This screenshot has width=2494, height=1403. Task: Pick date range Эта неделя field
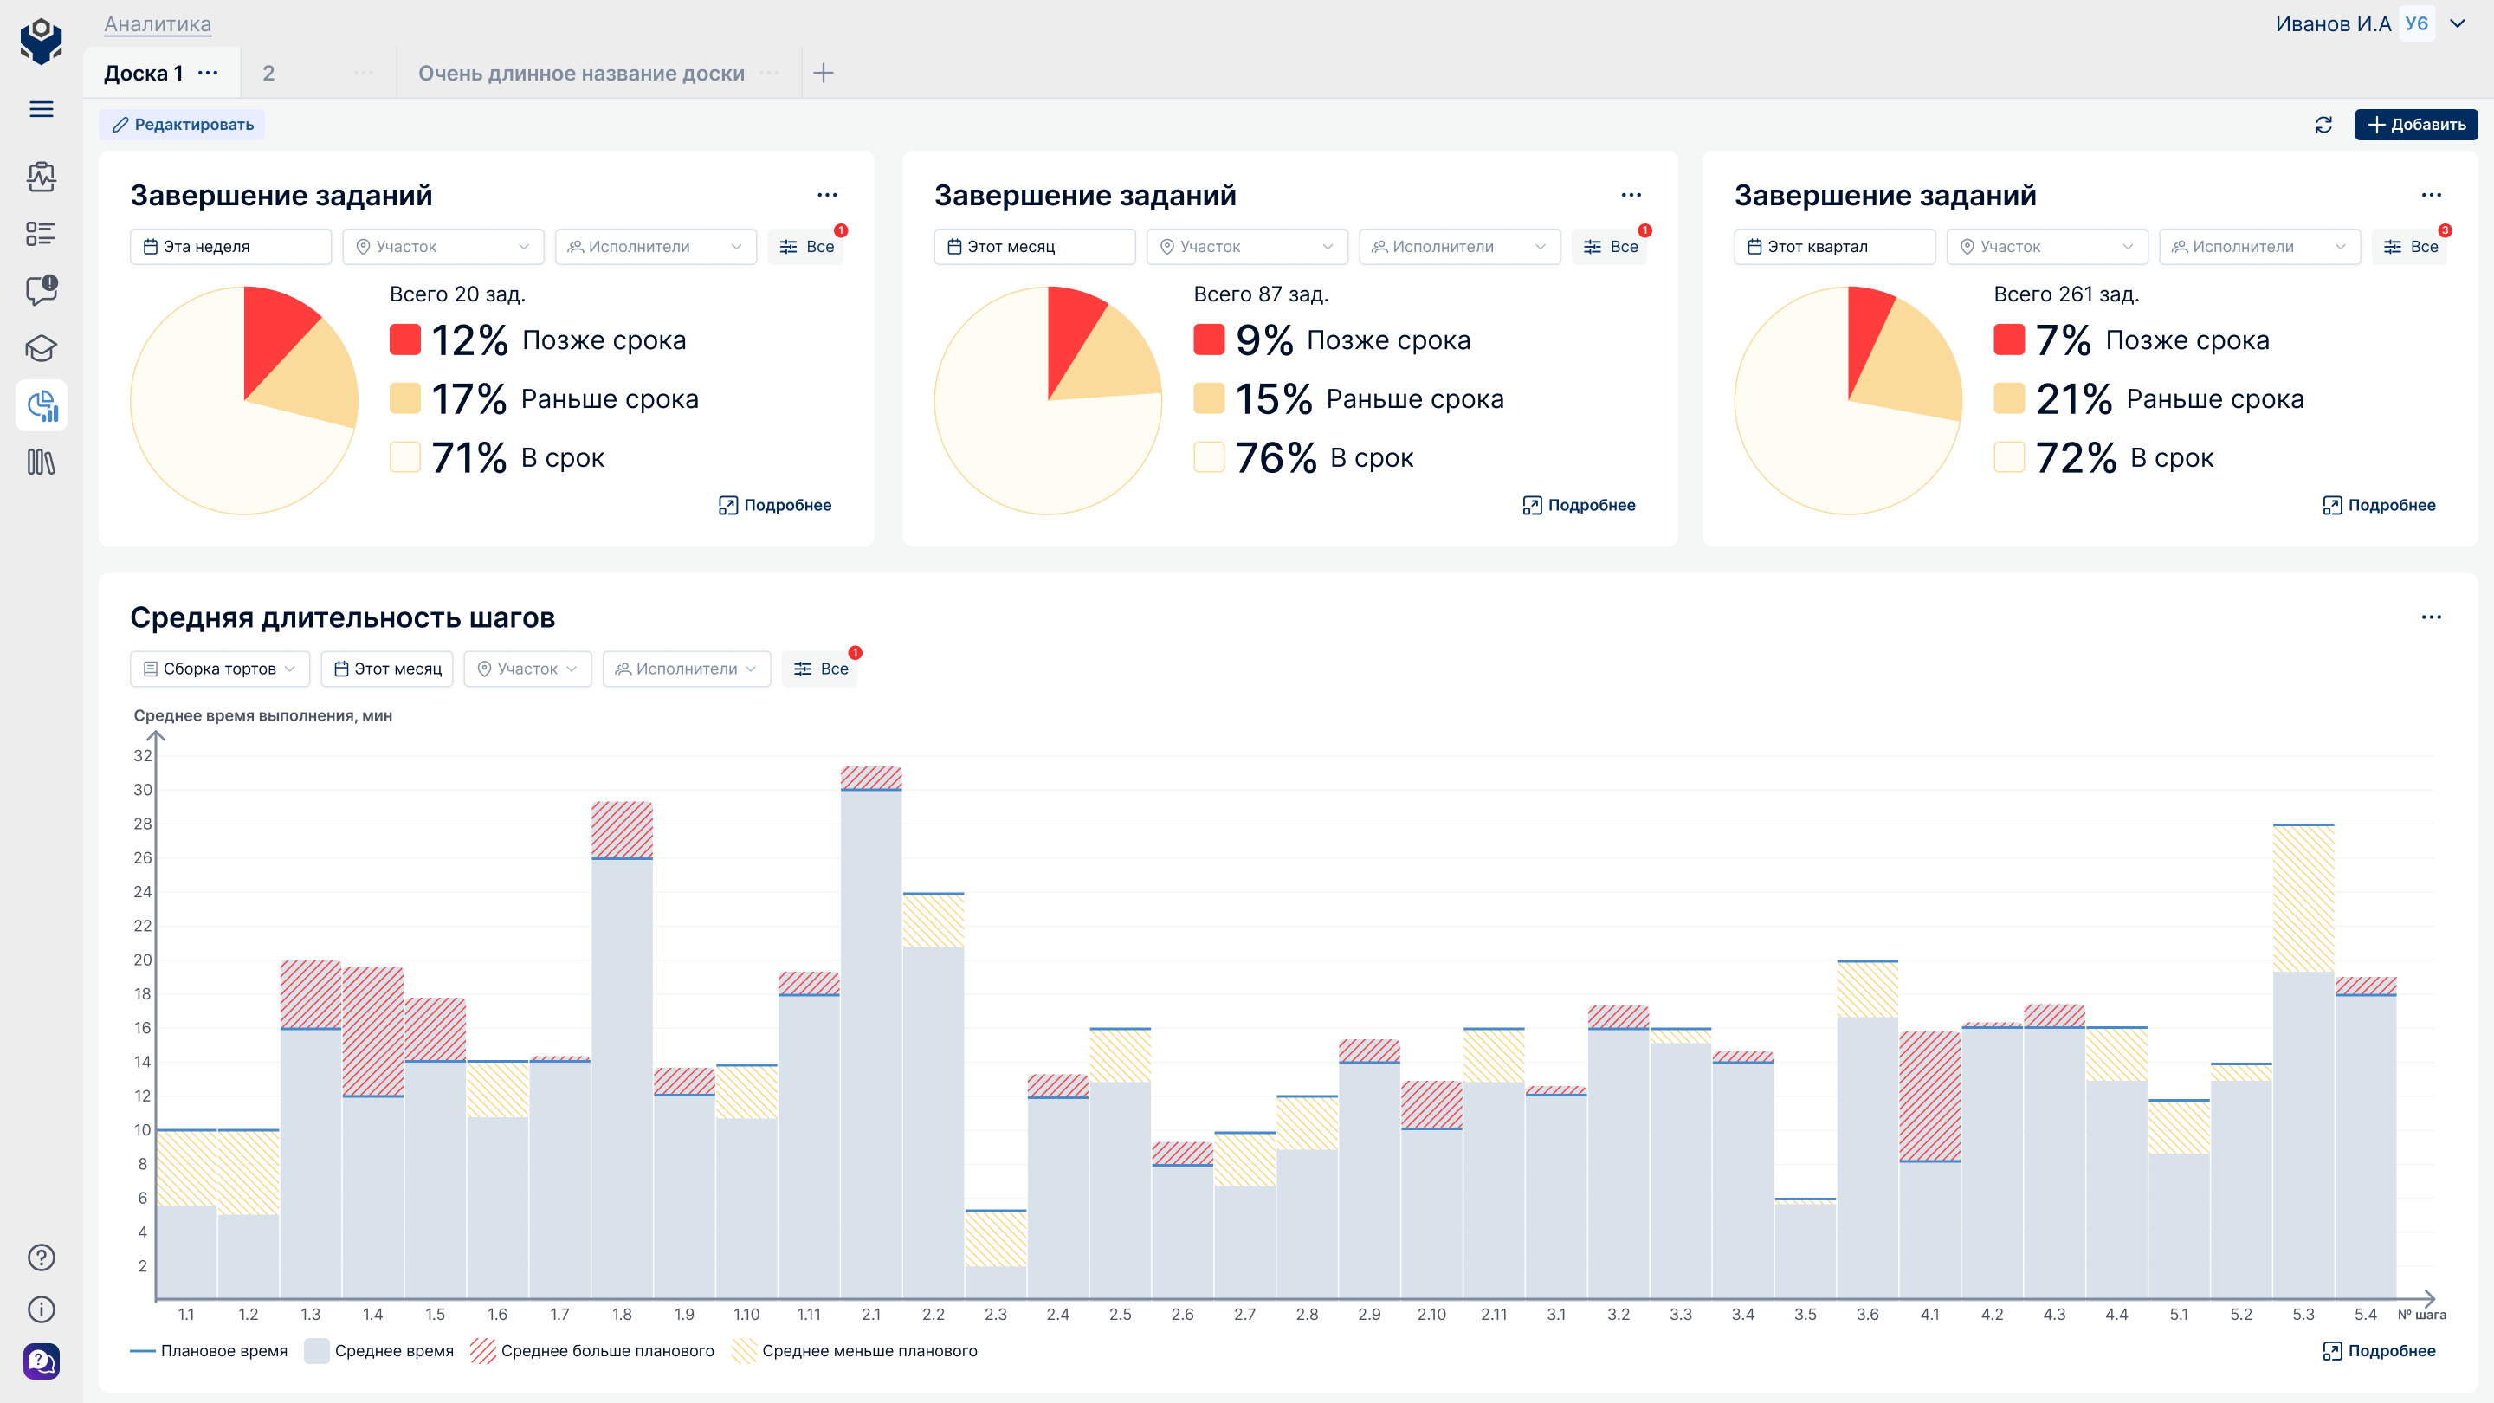pyautogui.click(x=230, y=247)
